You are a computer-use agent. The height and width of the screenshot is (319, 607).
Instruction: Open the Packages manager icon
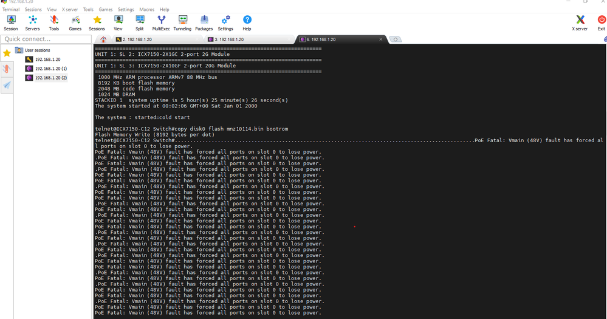[x=204, y=23]
